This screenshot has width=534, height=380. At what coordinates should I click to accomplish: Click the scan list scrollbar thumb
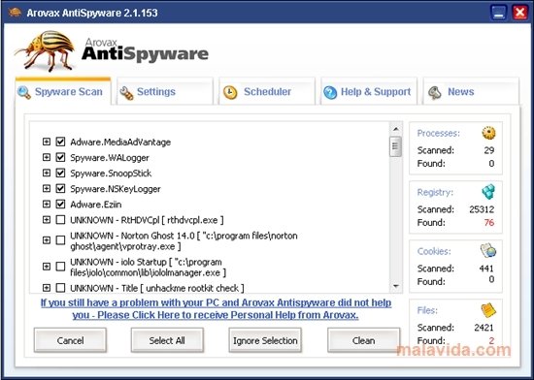(395, 146)
